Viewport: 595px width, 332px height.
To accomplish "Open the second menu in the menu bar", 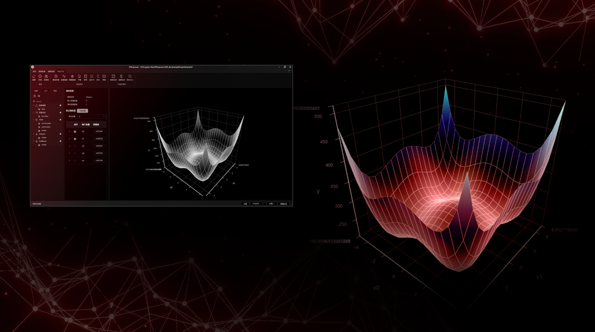I will (42, 71).
